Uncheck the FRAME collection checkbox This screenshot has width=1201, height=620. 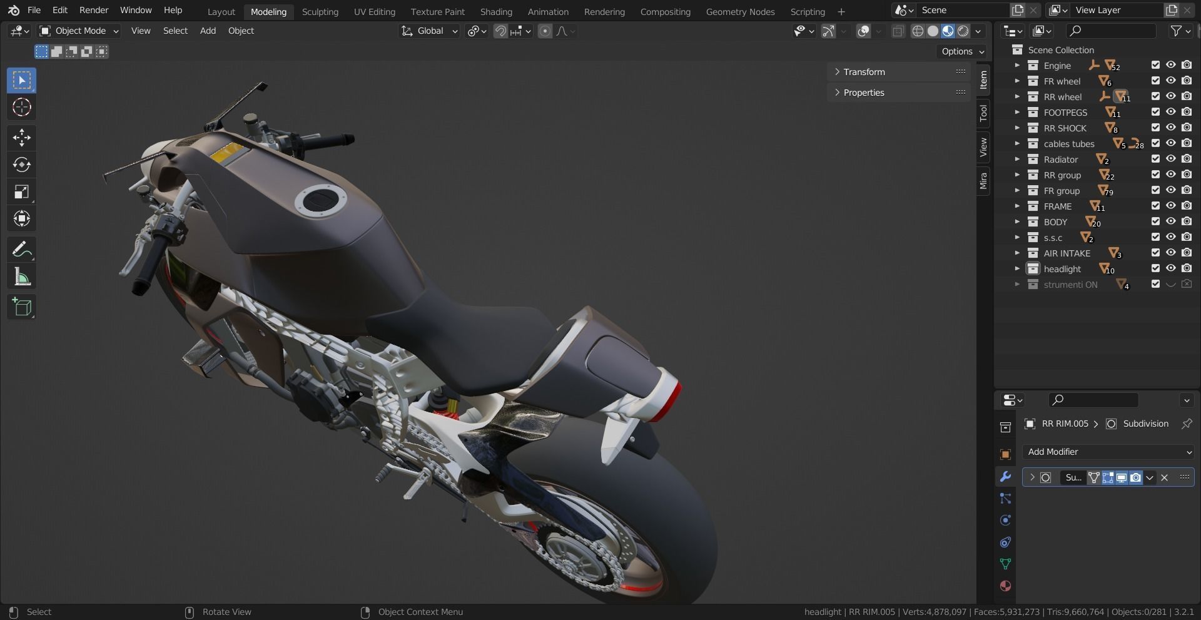point(1155,206)
